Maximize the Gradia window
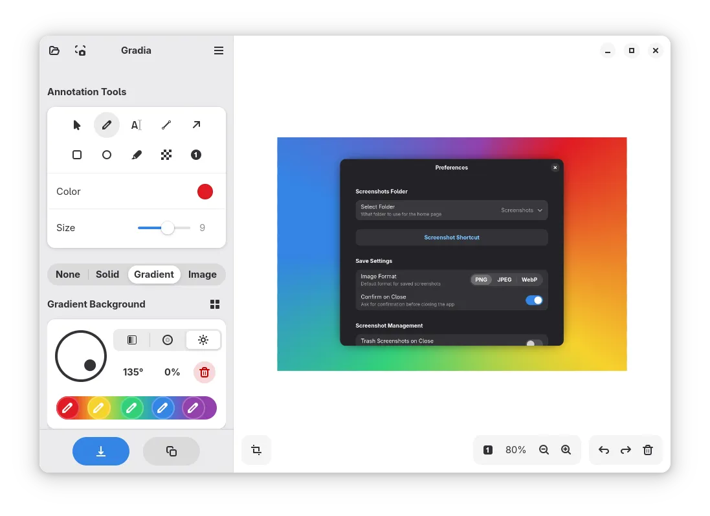 (632, 50)
